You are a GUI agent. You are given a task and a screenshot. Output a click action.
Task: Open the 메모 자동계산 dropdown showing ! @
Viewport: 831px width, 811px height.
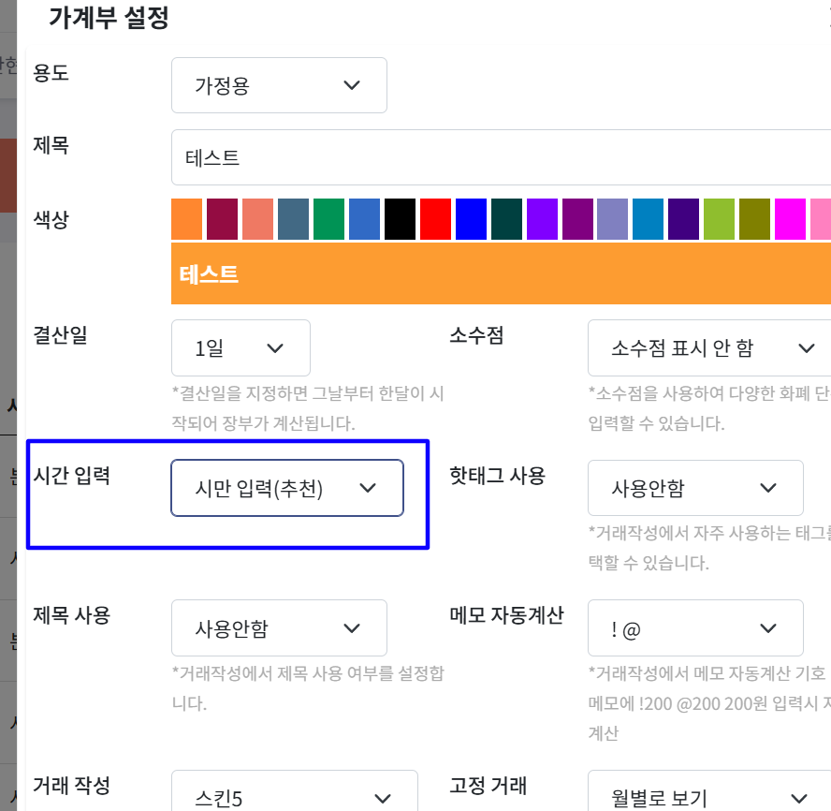click(x=694, y=628)
